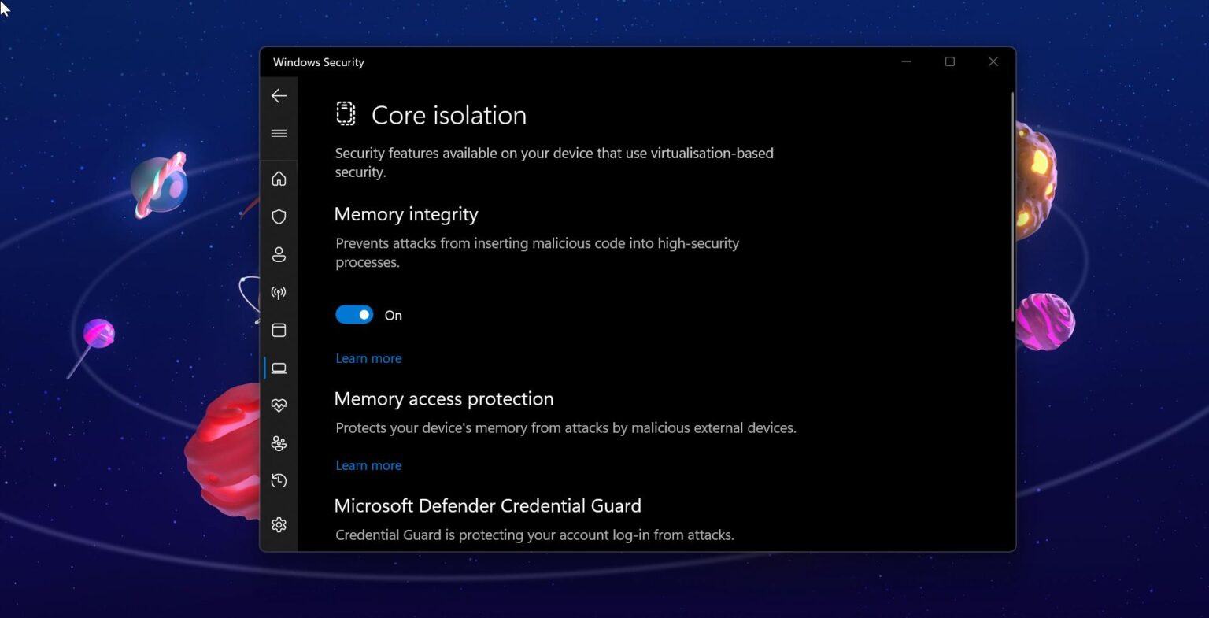Go back using the back arrow

pos(279,96)
